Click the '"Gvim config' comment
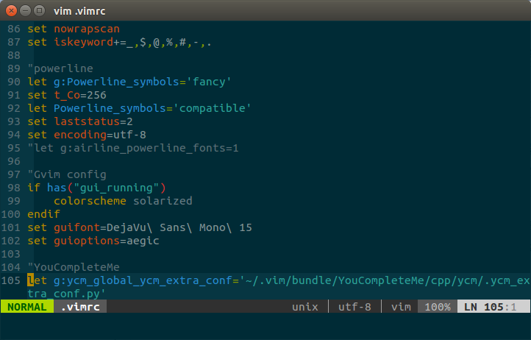 67,174
